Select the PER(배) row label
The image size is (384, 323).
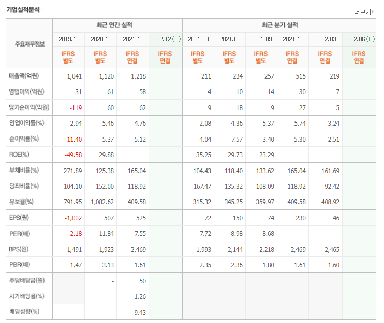pyautogui.click(x=20, y=234)
